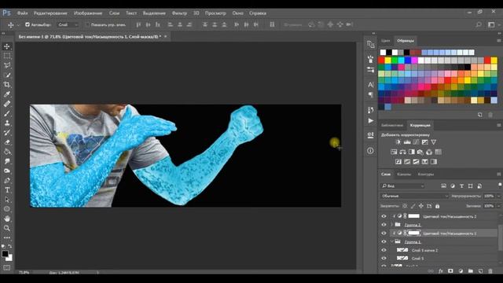
Task: Add a Vibrance adjustment (triangle icon)
Action: click(x=434, y=142)
